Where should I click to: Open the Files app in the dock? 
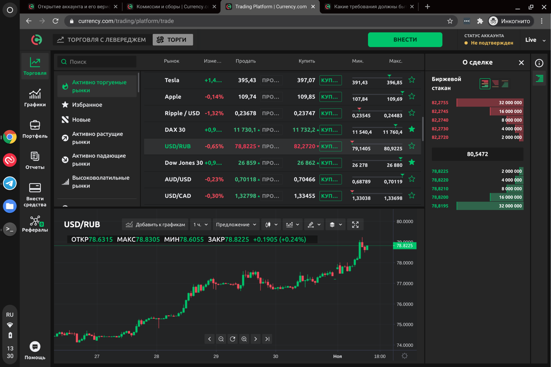pyautogui.click(x=10, y=206)
